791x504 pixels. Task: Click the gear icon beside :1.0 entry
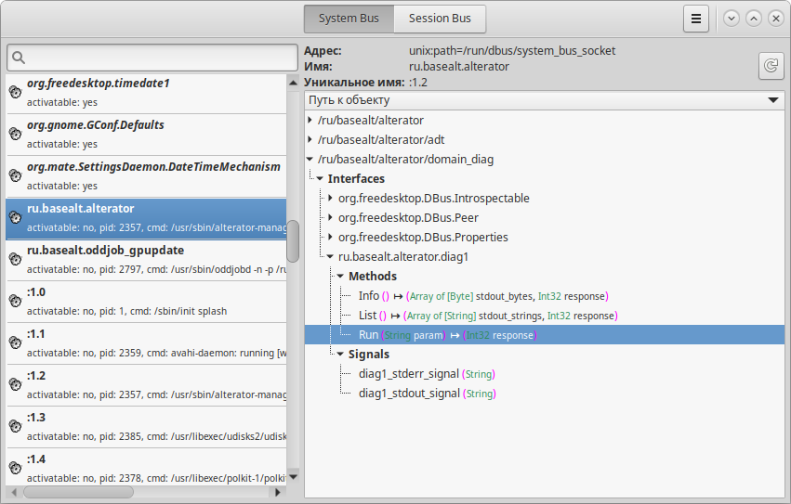pos(15,301)
